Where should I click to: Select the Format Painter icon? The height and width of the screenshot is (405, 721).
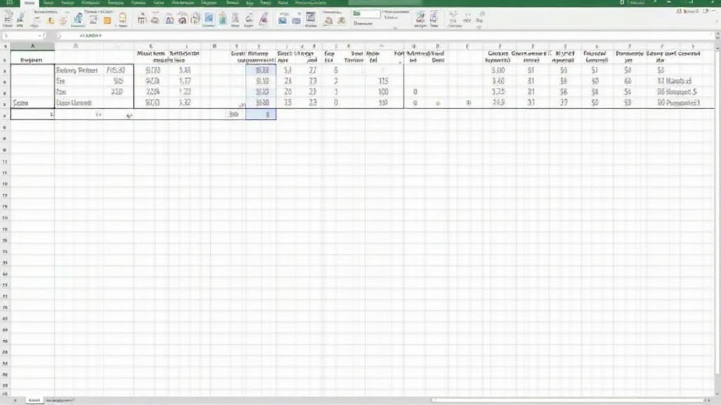click(x=20, y=20)
